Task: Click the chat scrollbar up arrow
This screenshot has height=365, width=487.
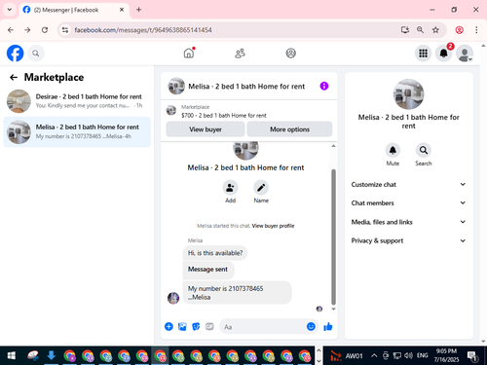Action: click(x=333, y=146)
